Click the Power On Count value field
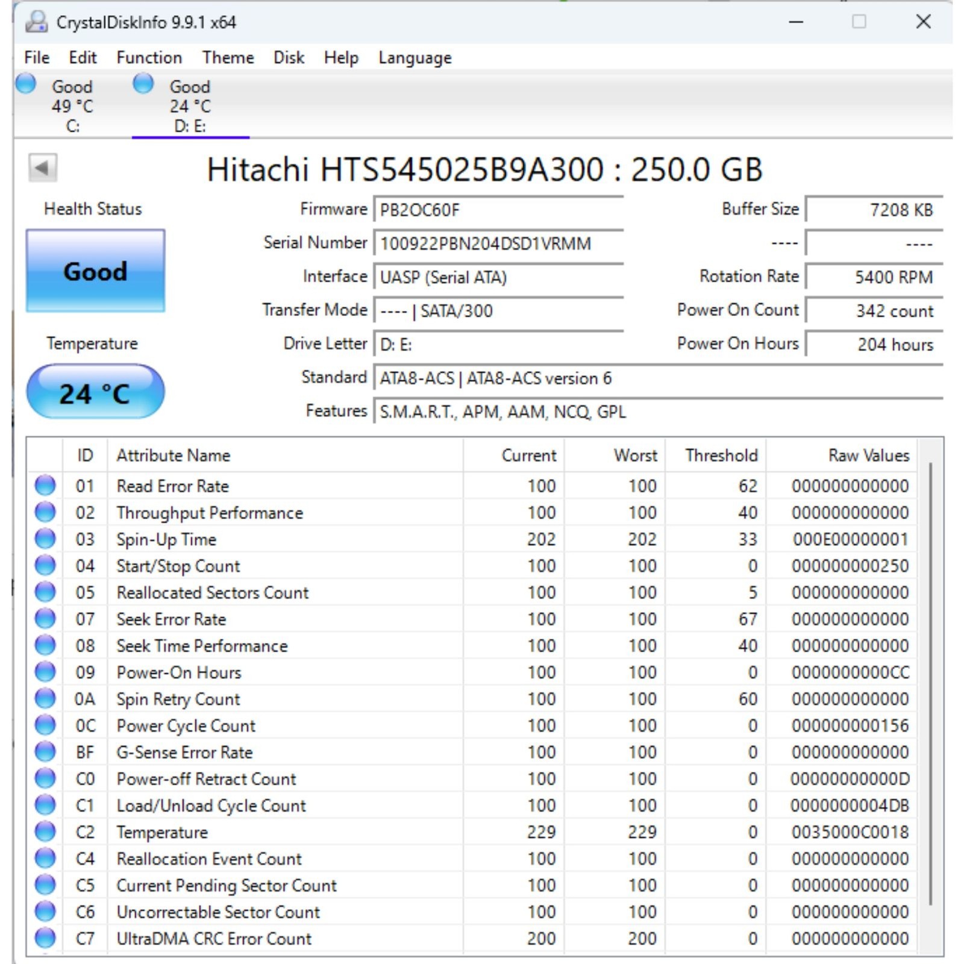Image resolution: width=964 pixels, height=964 pixels. [874, 310]
